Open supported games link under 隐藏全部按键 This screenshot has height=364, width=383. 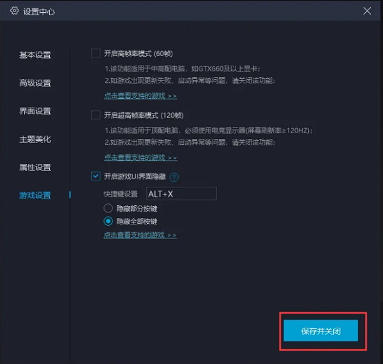tap(140, 235)
